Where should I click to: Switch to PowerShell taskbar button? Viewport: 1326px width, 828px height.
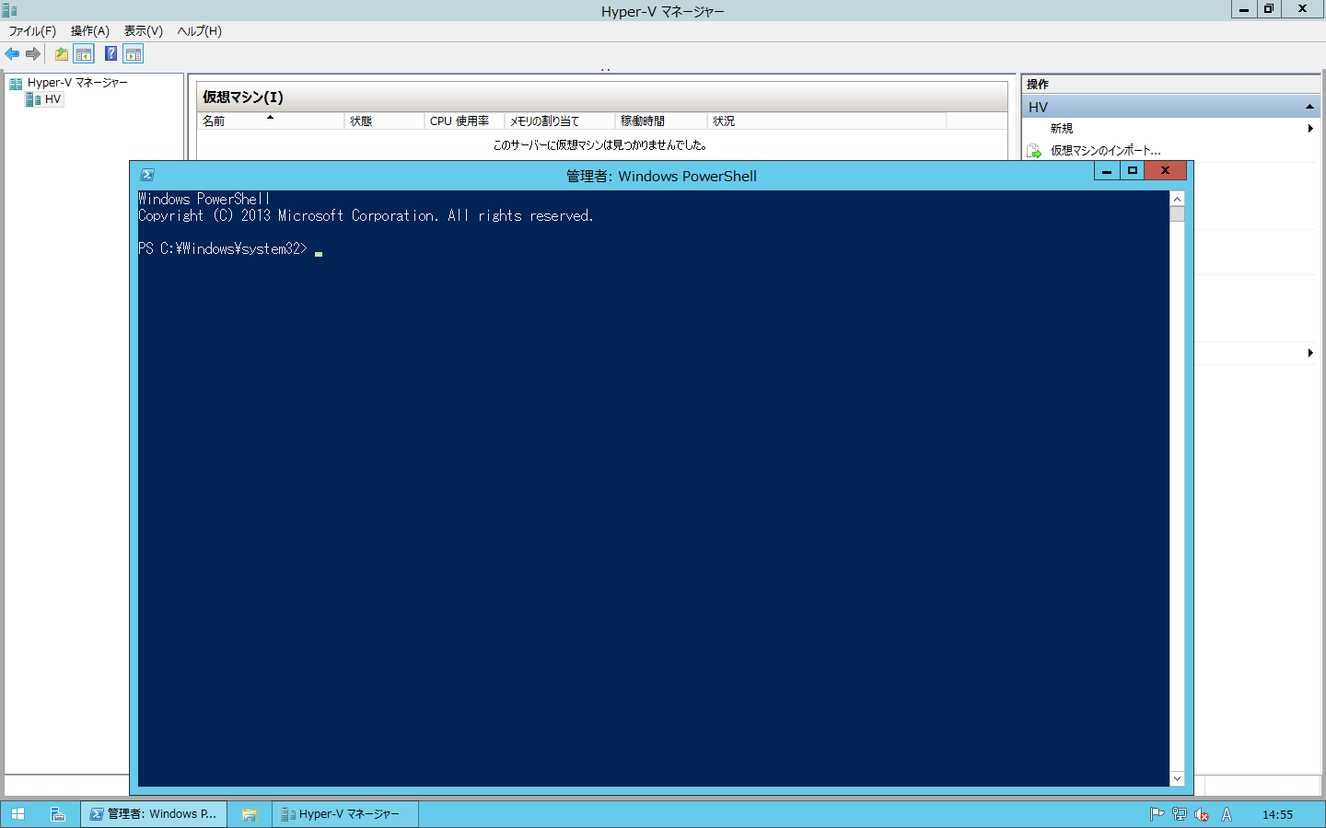(154, 814)
